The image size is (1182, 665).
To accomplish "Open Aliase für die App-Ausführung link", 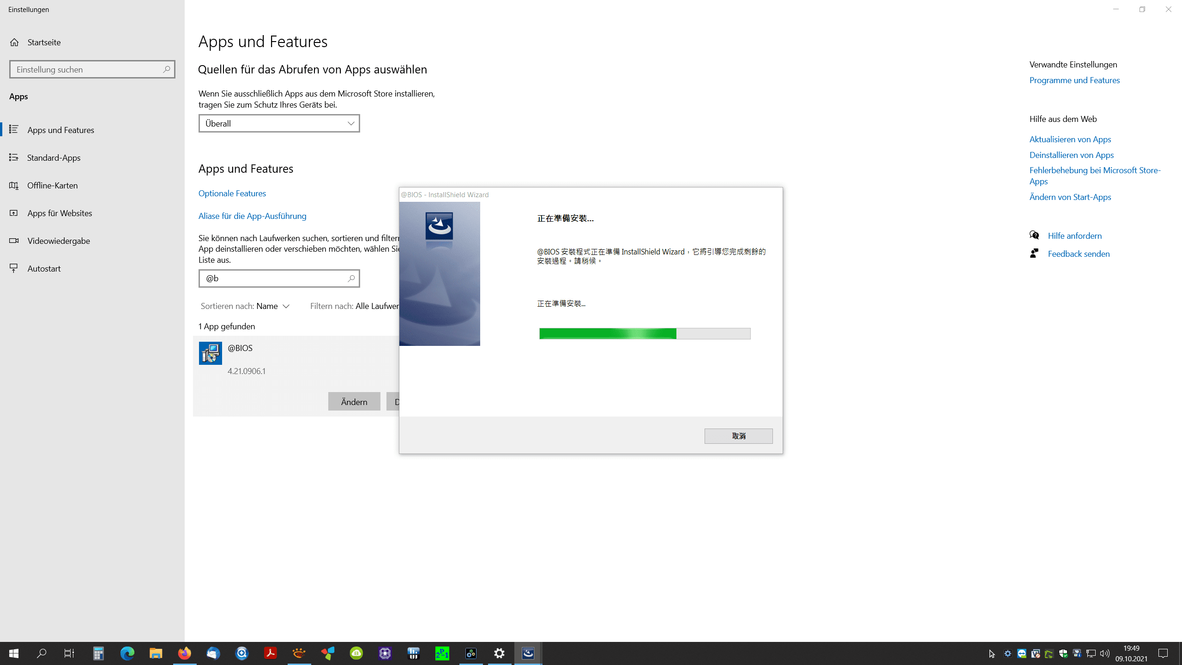I will coord(252,216).
